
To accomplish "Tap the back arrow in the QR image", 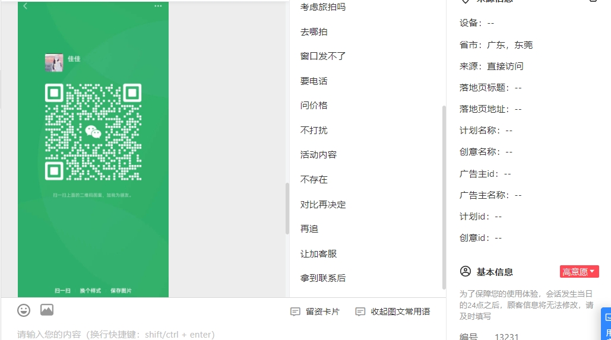I will click(x=26, y=6).
